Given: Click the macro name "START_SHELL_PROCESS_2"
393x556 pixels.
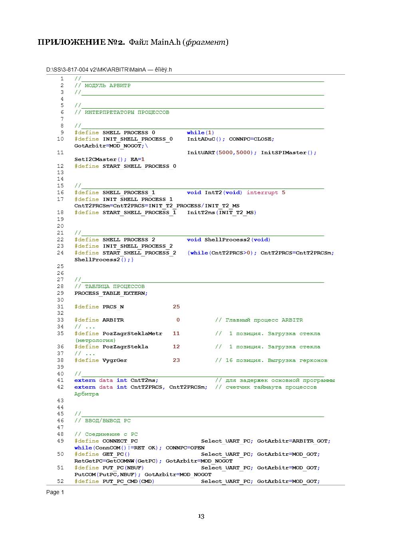Looking at the screenshot, I should (139, 253).
